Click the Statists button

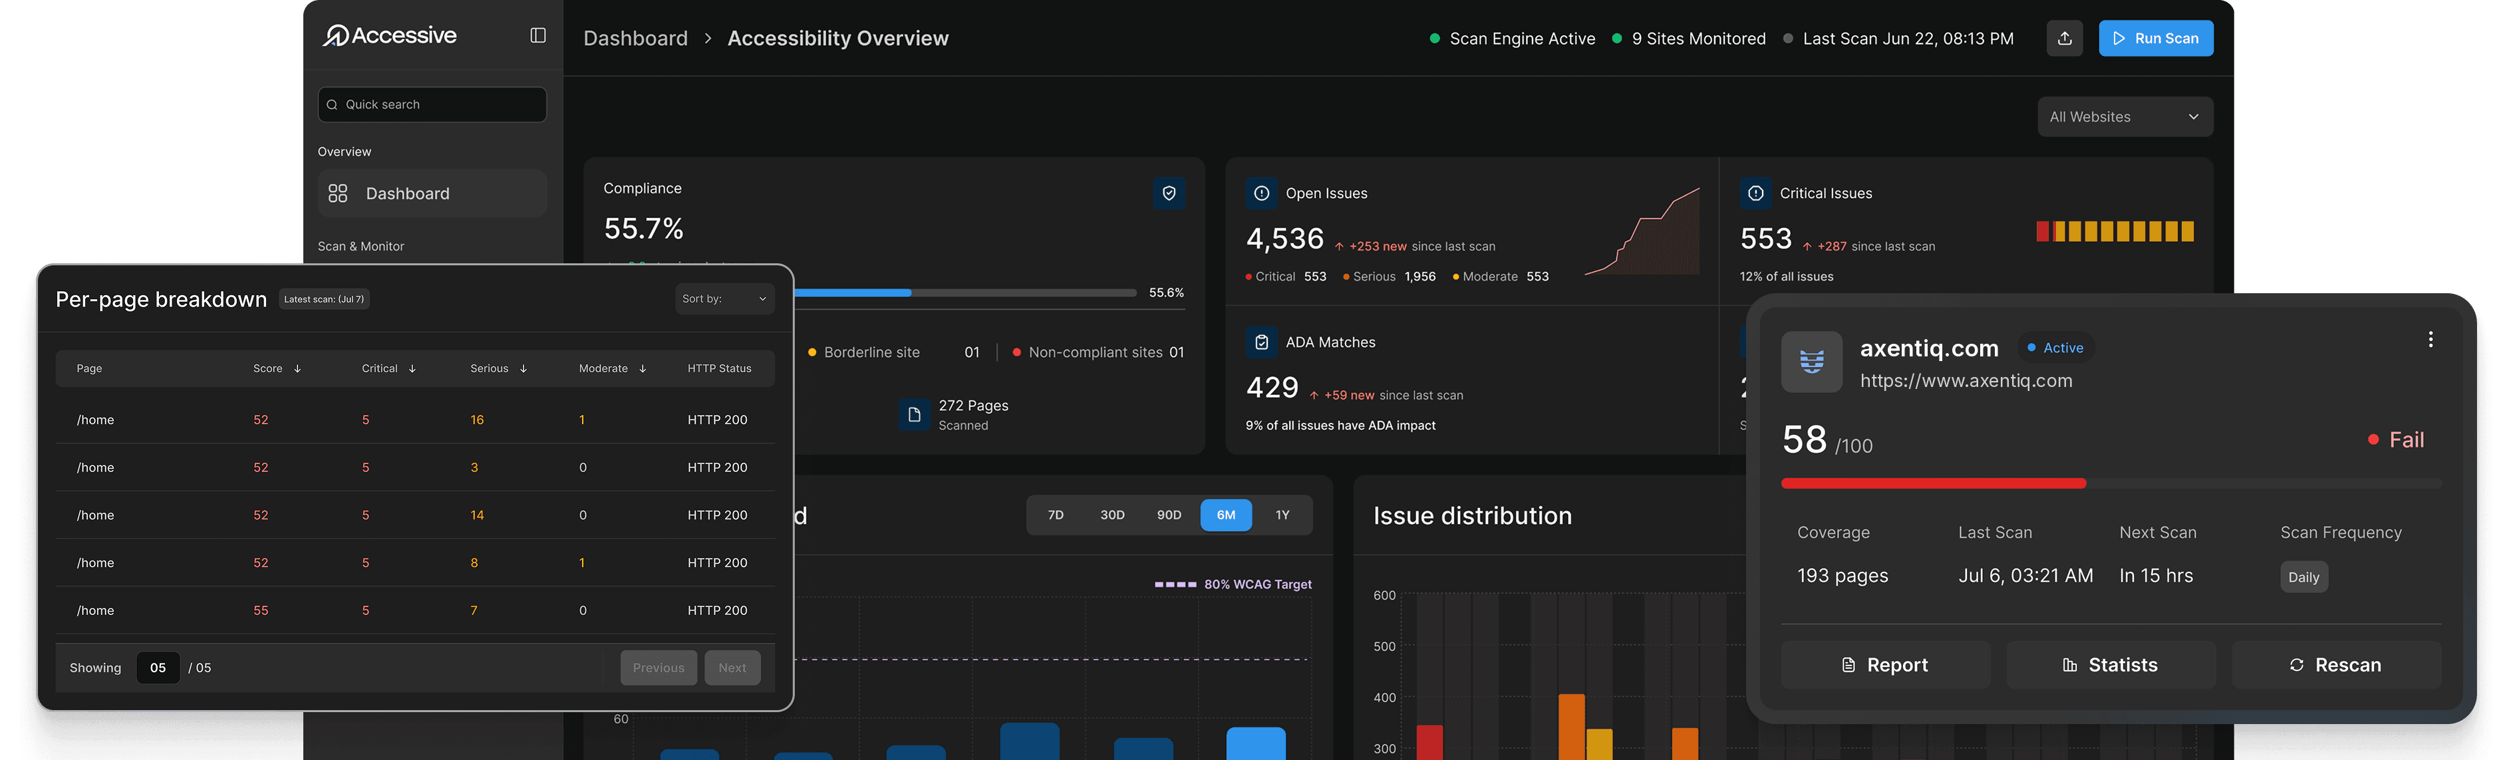(x=2111, y=664)
